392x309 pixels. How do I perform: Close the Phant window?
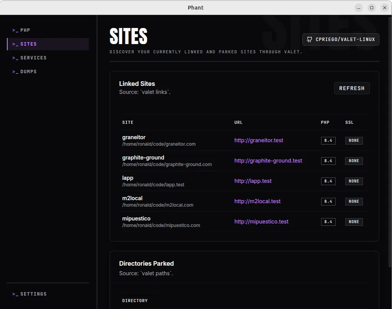coord(385,8)
